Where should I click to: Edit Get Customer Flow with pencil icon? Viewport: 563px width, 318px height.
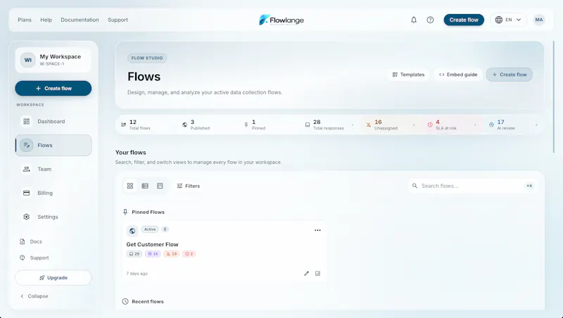click(x=306, y=274)
